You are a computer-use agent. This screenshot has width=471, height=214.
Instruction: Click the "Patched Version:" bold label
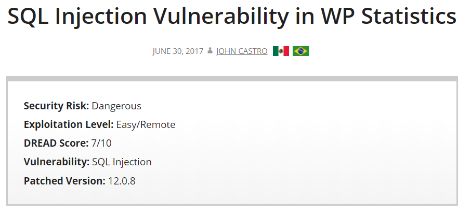tap(64, 181)
